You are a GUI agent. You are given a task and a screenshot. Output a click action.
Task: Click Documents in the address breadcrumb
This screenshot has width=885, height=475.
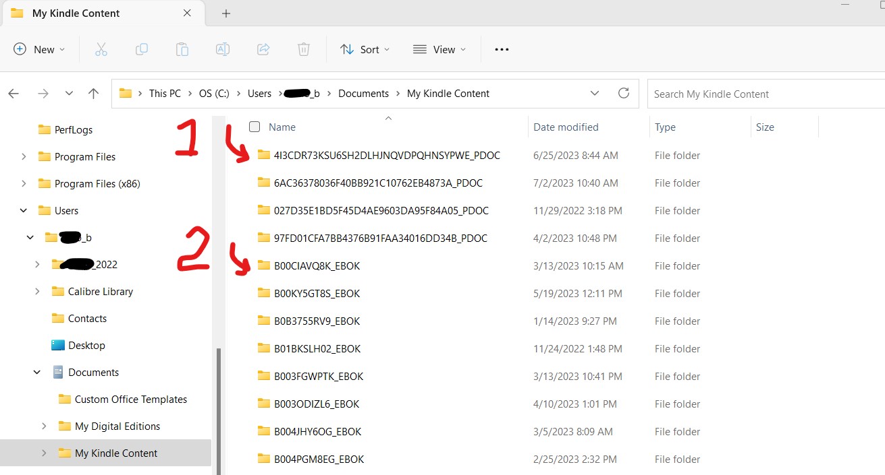click(x=363, y=94)
